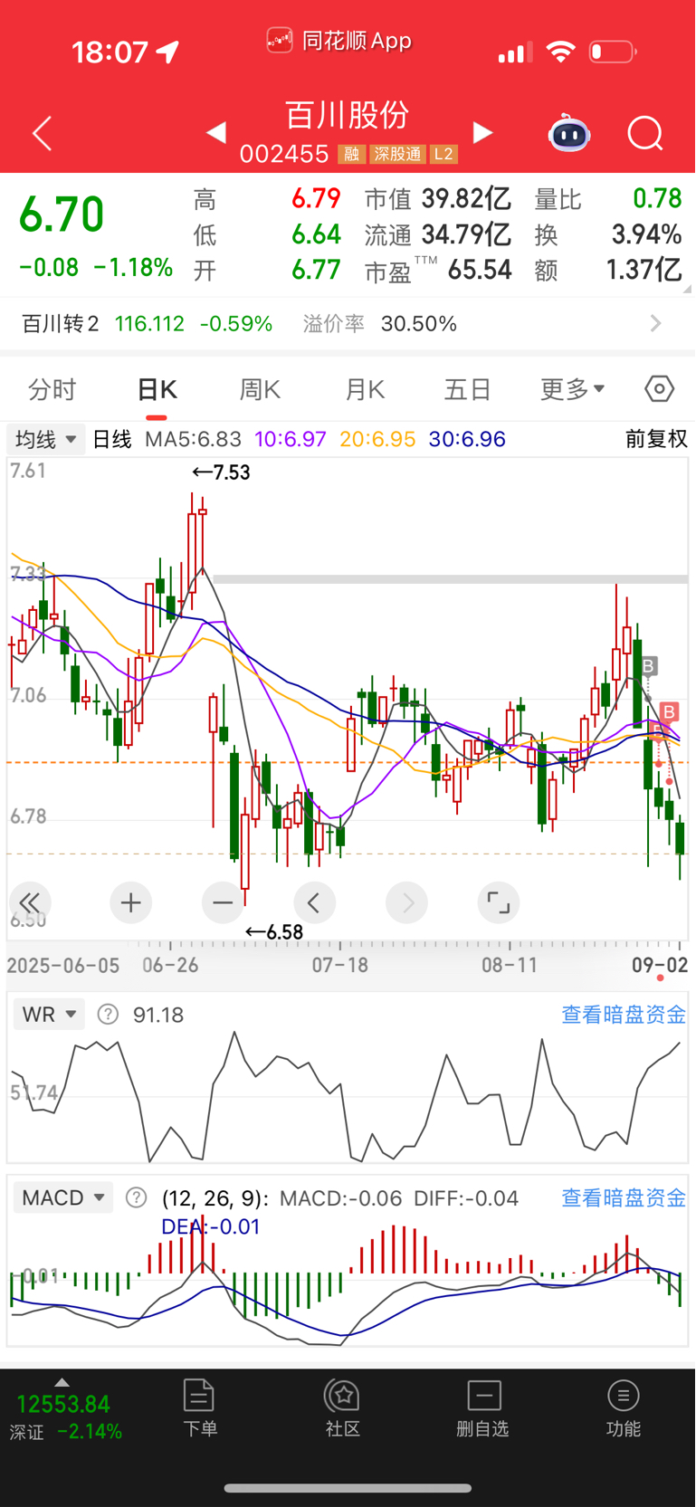Open 社区 community icon
Screen dimensions: 696x1507
pos(343,1408)
